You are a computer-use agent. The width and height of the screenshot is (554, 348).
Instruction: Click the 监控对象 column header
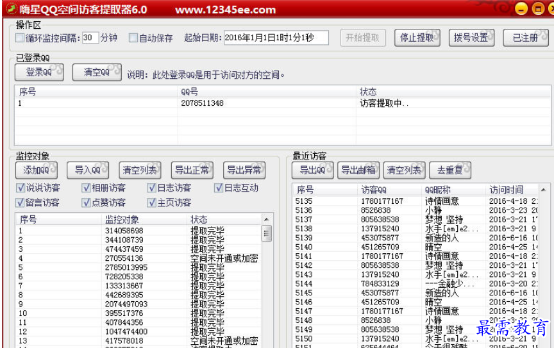tap(144, 219)
